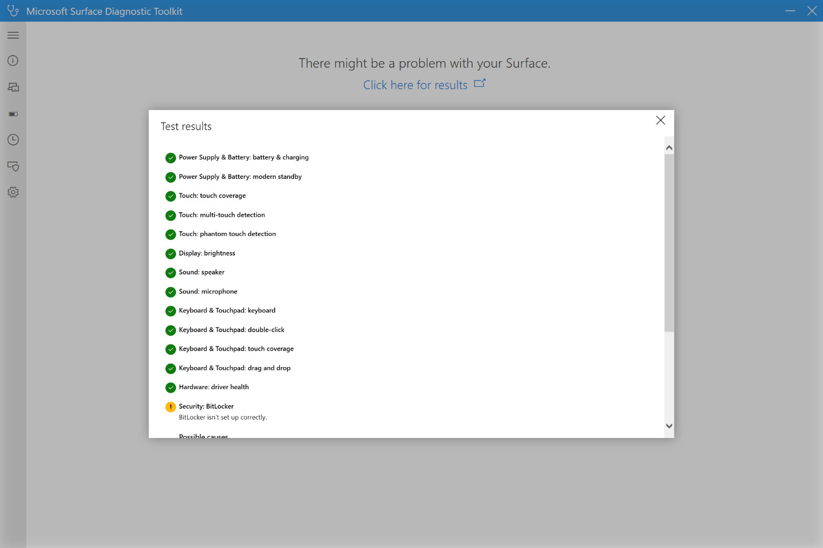Select 'Keyboard & Touchpad: drag and drop' text

tap(235, 368)
